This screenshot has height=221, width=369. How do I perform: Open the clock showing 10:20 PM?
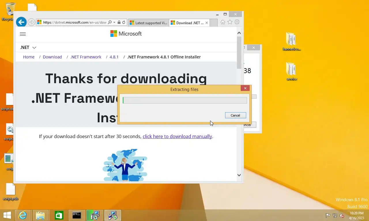tap(356, 216)
